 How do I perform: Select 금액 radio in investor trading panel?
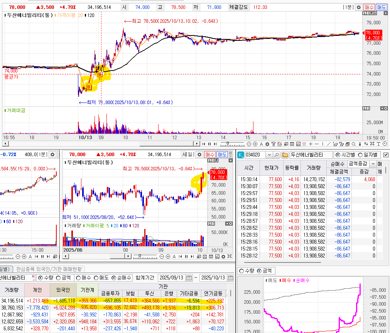tap(58, 278)
